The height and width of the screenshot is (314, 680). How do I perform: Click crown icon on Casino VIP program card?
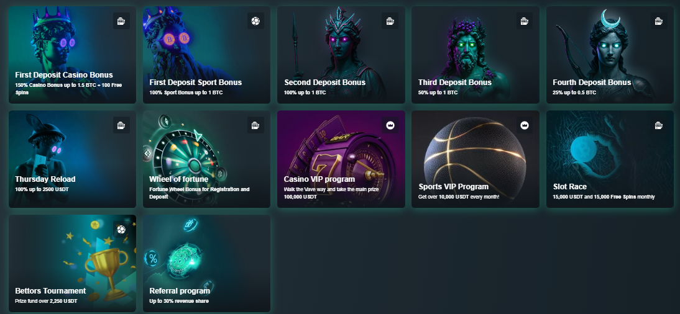point(390,125)
